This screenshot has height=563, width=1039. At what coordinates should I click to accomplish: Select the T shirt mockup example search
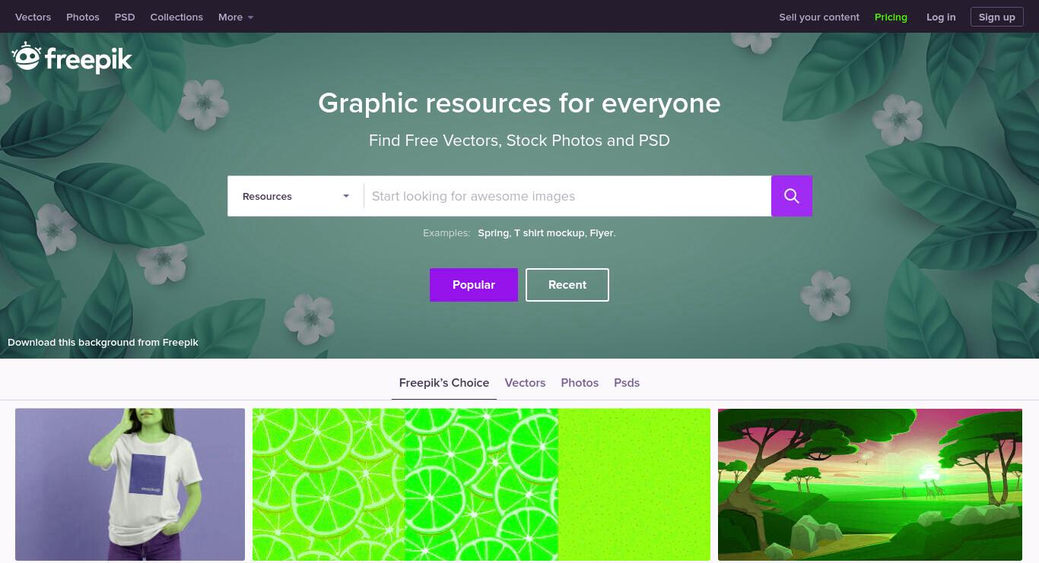coord(549,233)
